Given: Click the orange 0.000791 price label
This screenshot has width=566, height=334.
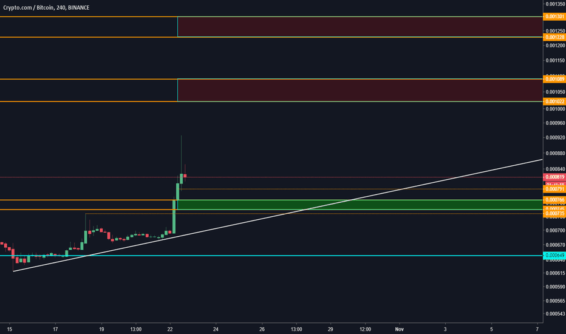Looking at the screenshot, I should click(554, 189).
